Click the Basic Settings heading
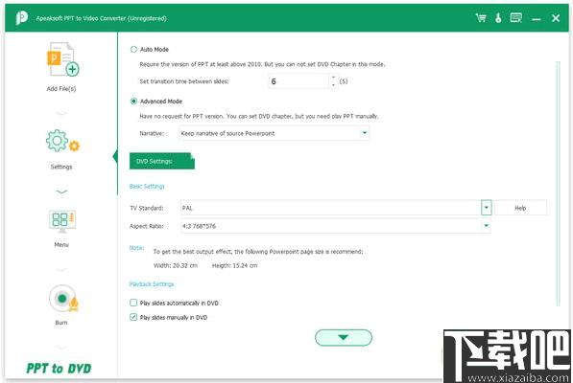573x383 pixels. pos(147,186)
